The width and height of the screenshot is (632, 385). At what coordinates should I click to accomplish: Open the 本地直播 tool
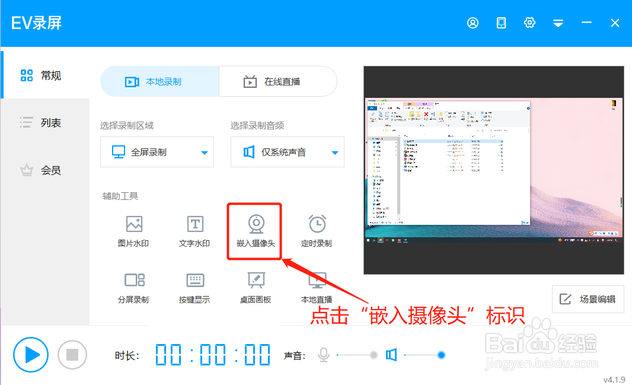(x=317, y=288)
